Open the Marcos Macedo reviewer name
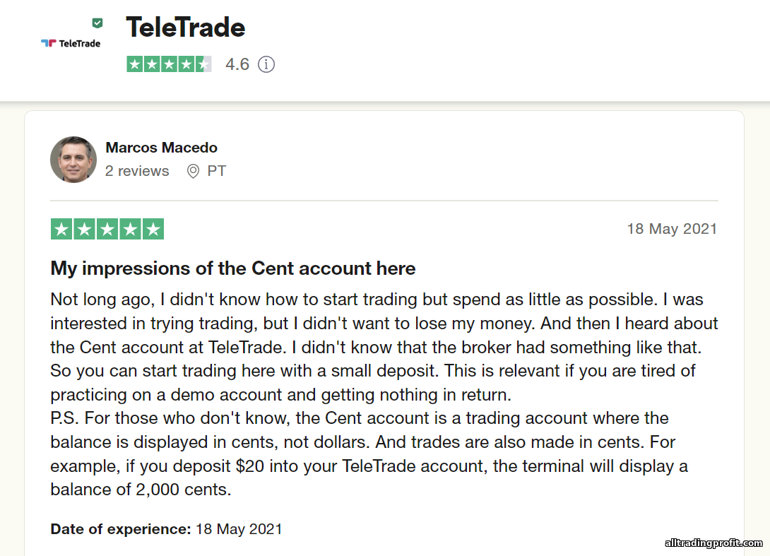Screen dimensions: 770x556 161,148
